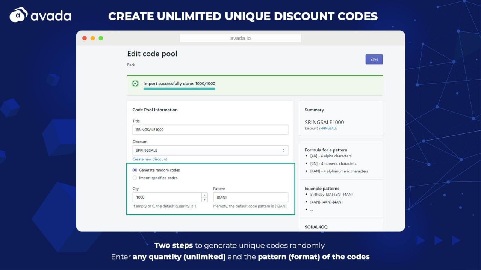Image resolution: width=481 pixels, height=270 pixels.
Task: Click the Save button
Action: coord(374,59)
